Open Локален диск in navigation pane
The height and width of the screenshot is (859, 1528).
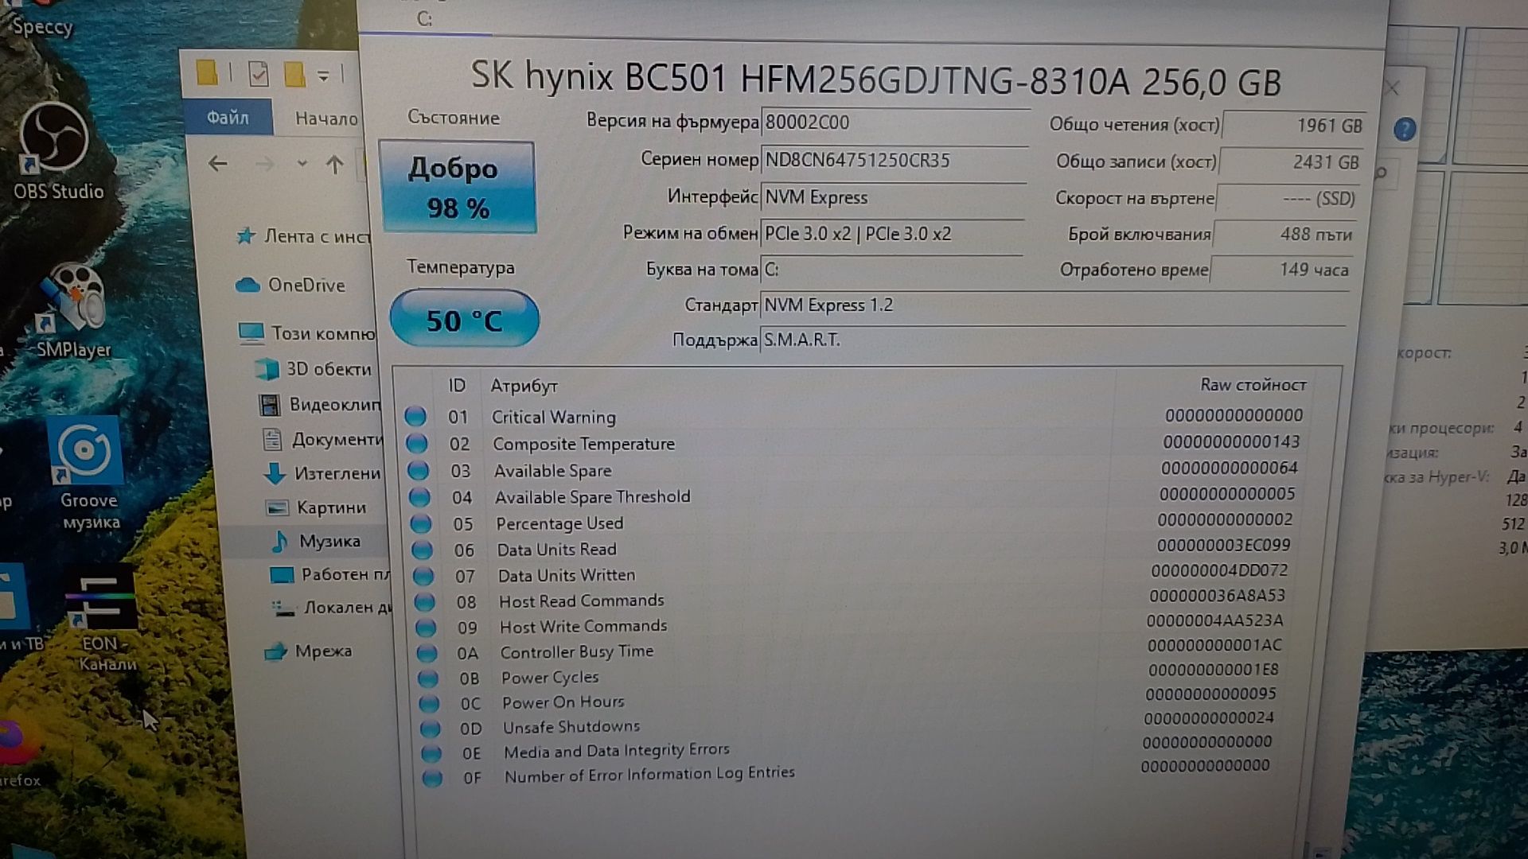332,608
